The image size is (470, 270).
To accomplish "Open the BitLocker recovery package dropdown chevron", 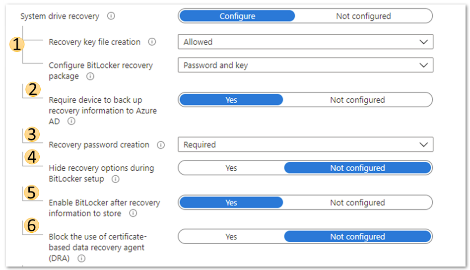I will point(423,65).
